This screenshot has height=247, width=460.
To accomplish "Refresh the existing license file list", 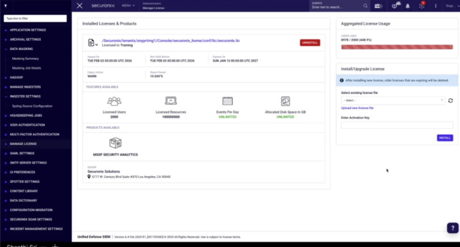I will (450, 100).
